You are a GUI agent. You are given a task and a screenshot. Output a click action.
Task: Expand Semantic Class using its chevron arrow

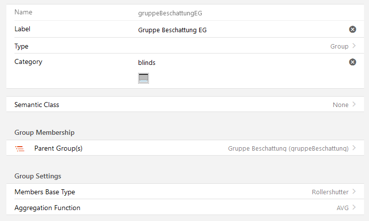[x=354, y=105]
